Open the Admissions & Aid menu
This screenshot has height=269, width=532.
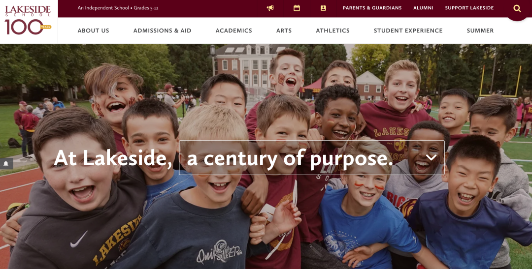point(162,30)
